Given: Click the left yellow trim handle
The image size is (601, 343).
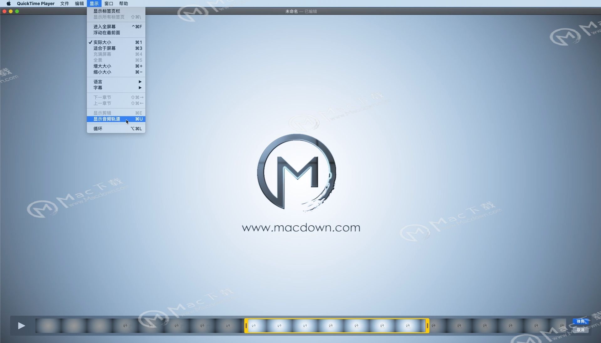Looking at the screenshot, I should (246, 326).
